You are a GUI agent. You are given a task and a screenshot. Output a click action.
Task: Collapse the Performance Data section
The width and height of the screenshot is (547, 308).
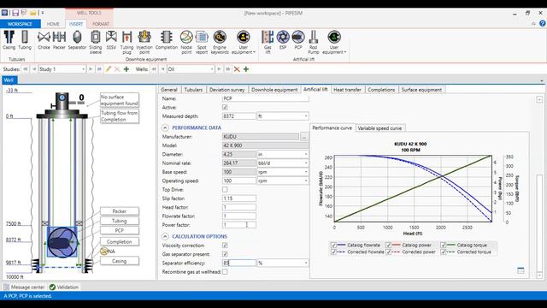(x=165, y=127)
